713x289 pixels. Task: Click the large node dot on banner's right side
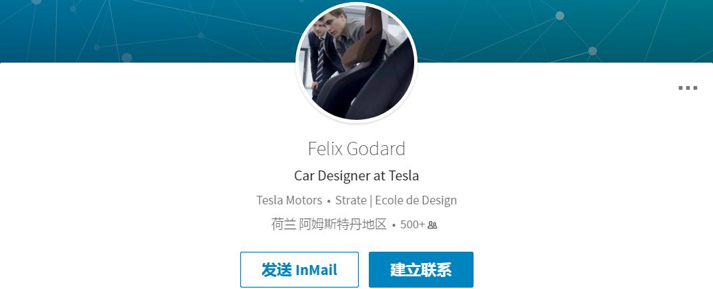(592, 51)
